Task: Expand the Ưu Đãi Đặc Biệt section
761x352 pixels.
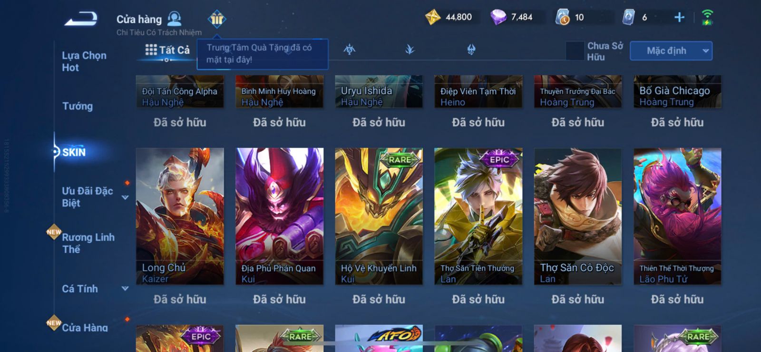Action: click(125, 197)
